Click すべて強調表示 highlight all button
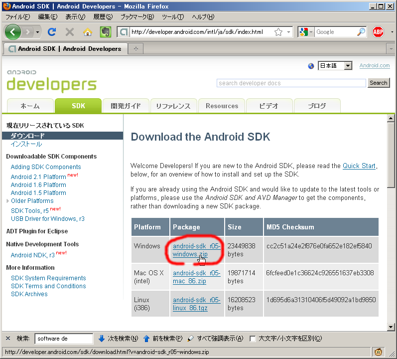This screenshot has height=359, width=397. [216, 338]
